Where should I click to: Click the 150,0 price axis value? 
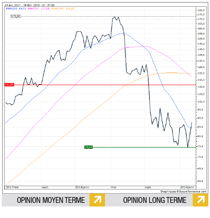pyautogui.click(x=201, y=39)
